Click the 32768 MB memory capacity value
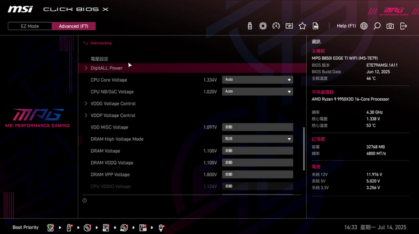The height and width of the screenshot is (234, 419). [x=375, y=147]
